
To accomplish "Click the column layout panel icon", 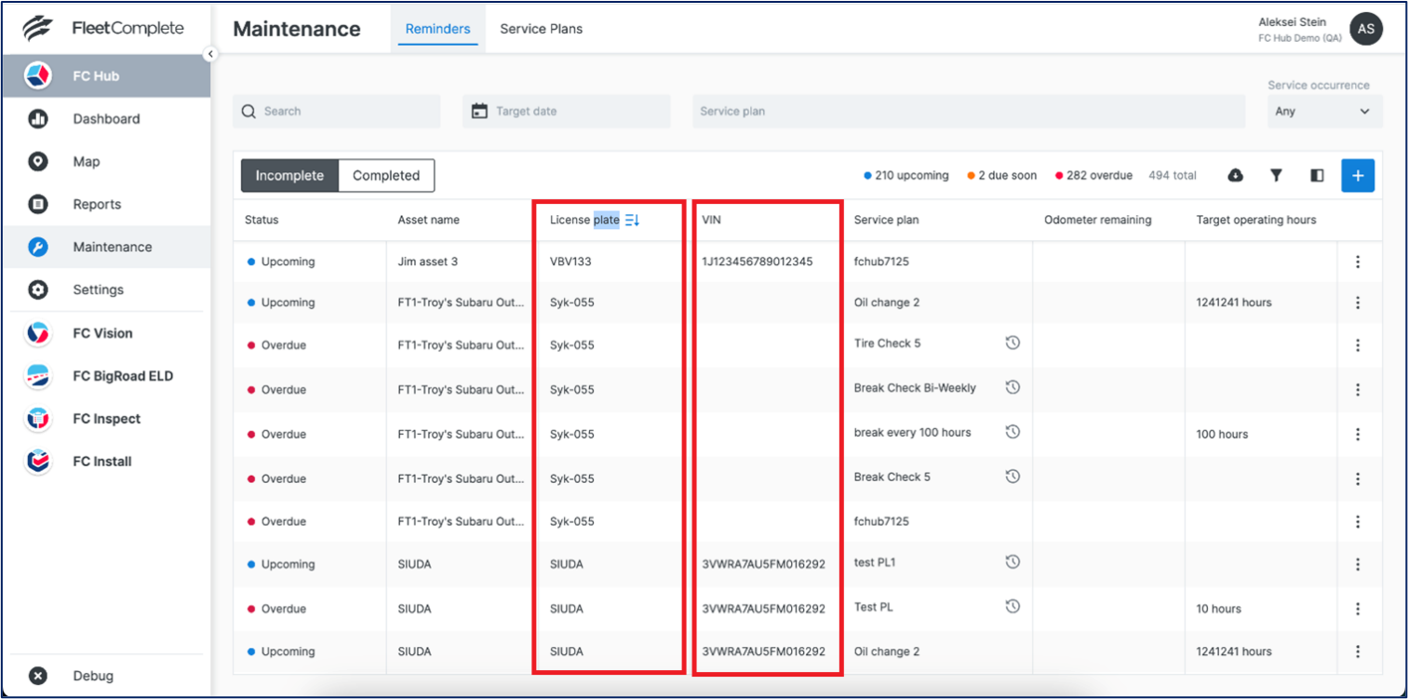I will [x=1316, y=175].
